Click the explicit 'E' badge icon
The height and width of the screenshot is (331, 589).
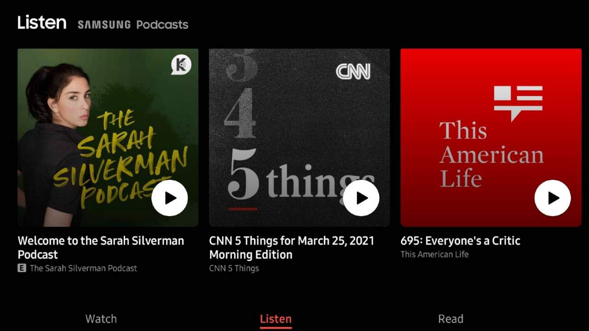coord(22,268)
